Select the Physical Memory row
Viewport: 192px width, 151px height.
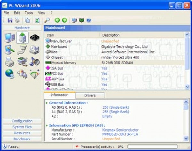[114, 63]
